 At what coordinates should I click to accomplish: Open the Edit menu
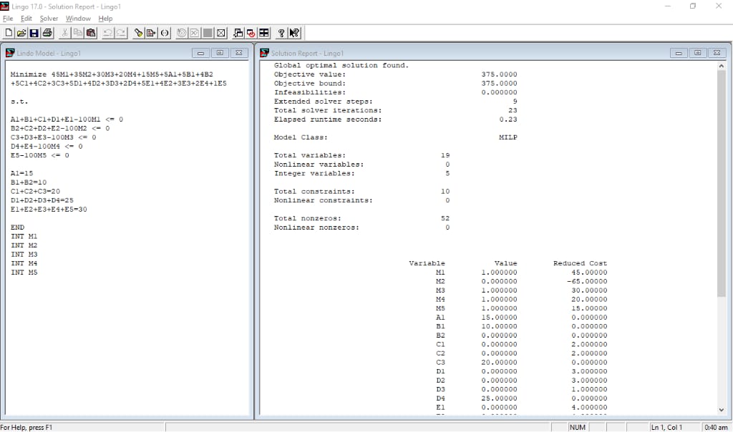coord(26,18)
